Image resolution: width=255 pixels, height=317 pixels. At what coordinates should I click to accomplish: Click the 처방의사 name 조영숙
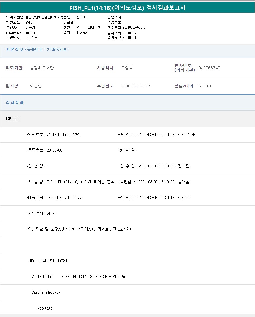pos(127,68)
